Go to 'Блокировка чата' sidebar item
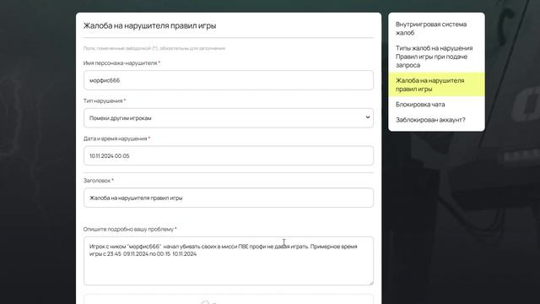This screenshot has height=304, width=540. (x=420, y=105)
